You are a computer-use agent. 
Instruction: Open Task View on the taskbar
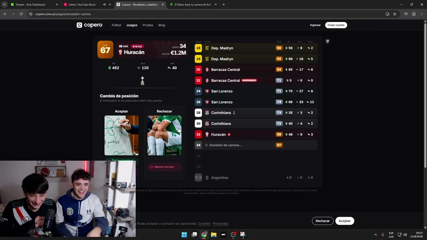click(x=194, y=235)
